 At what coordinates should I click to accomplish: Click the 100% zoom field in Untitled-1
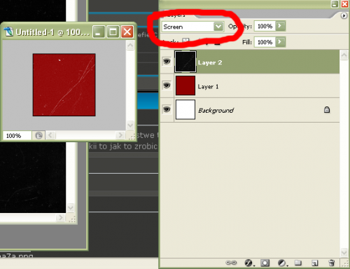(17, 135)
